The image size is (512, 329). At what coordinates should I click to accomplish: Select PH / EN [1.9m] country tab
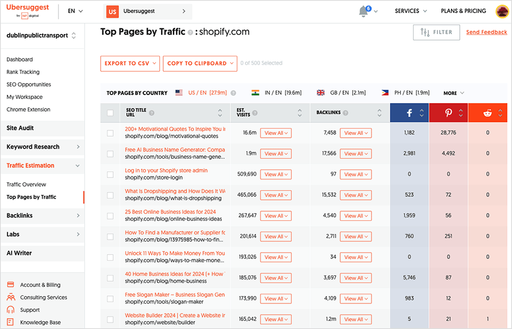pos(412,93)
